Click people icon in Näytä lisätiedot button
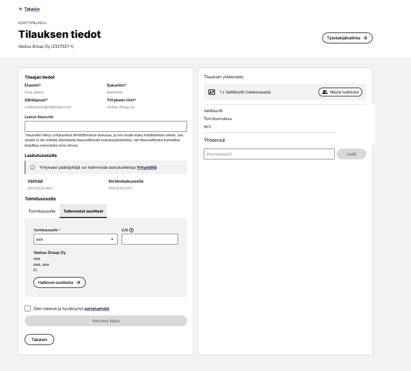This screenshot has height=371, width=411. (325, 92)
